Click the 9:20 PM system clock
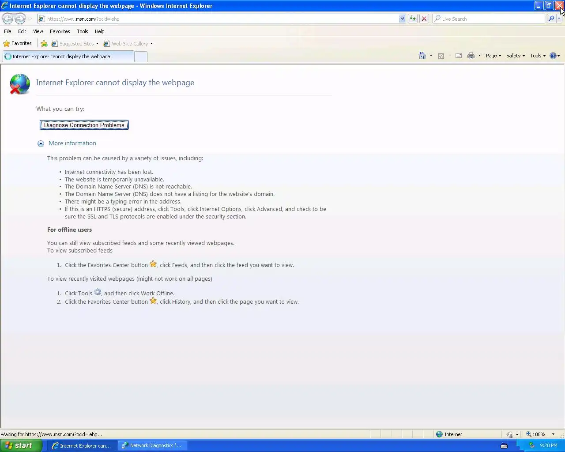Viewport: 565px width, 452px height. point(549,446)
